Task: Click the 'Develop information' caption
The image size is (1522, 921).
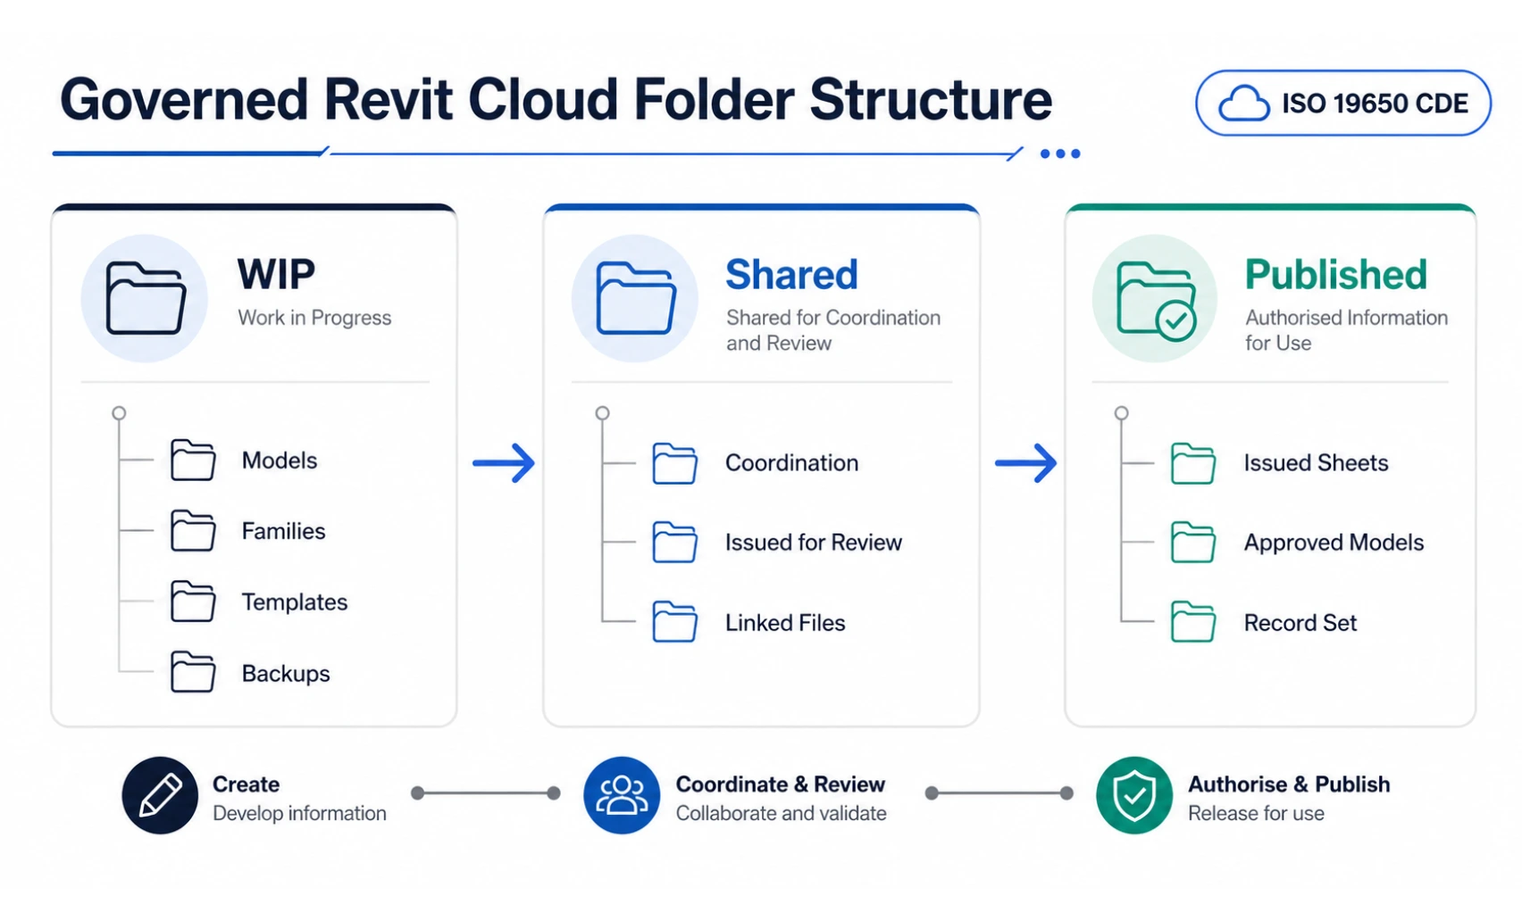Action: point(299,813)
